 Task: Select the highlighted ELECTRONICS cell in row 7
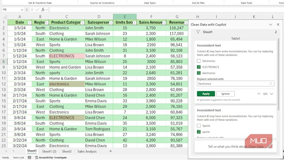click(x=67, y=56)
